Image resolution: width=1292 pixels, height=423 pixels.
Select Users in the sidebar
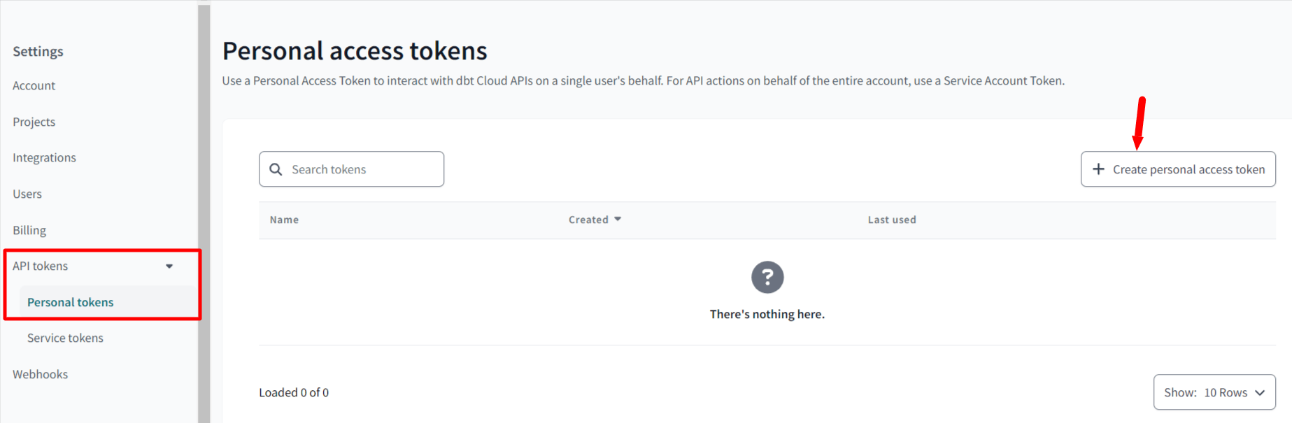tap(27, 194)
